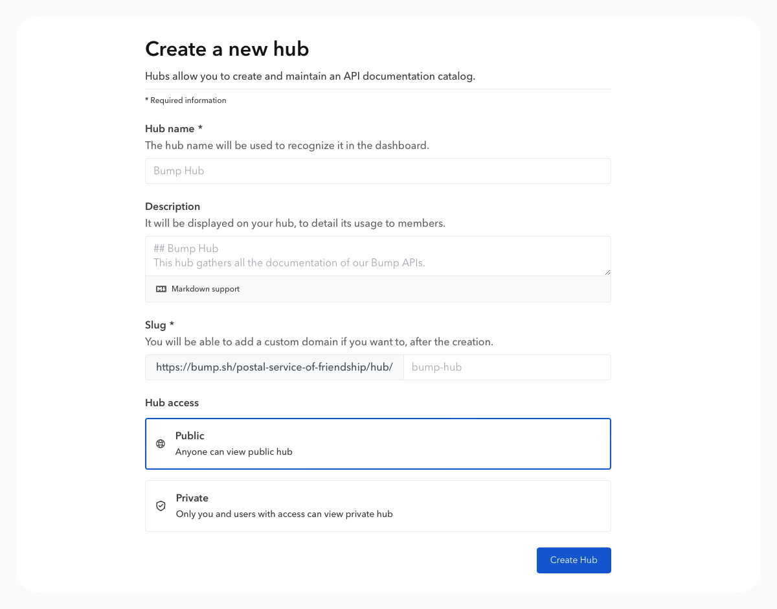This screenshot has width=777, height=609.
Task: Click the Markdown support label
Action: 205,289
